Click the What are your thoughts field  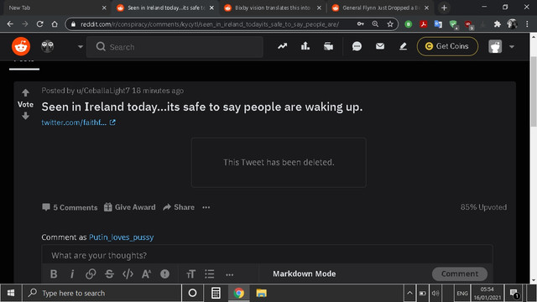click(267, 255)
